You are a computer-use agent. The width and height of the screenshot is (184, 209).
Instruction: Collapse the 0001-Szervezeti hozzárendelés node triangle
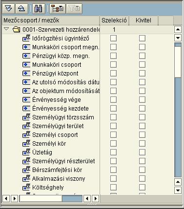[6, 29]
